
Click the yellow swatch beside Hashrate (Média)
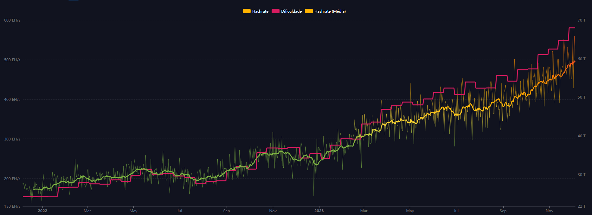click(309, 11)
